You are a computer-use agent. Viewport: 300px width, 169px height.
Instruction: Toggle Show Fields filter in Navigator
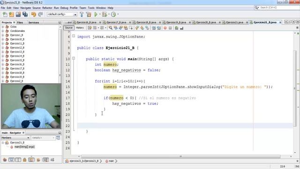(11, 160)
